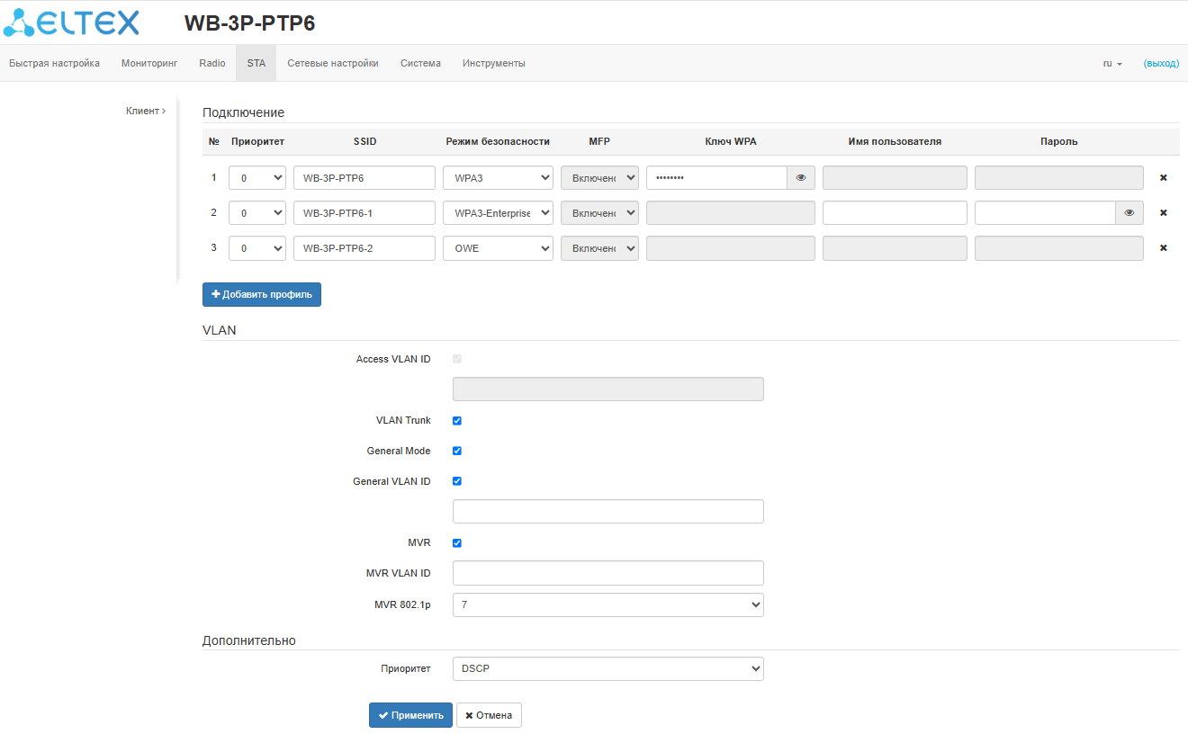Open security mode dropdown showing WPA3-Enterprise

click(498, 213)
